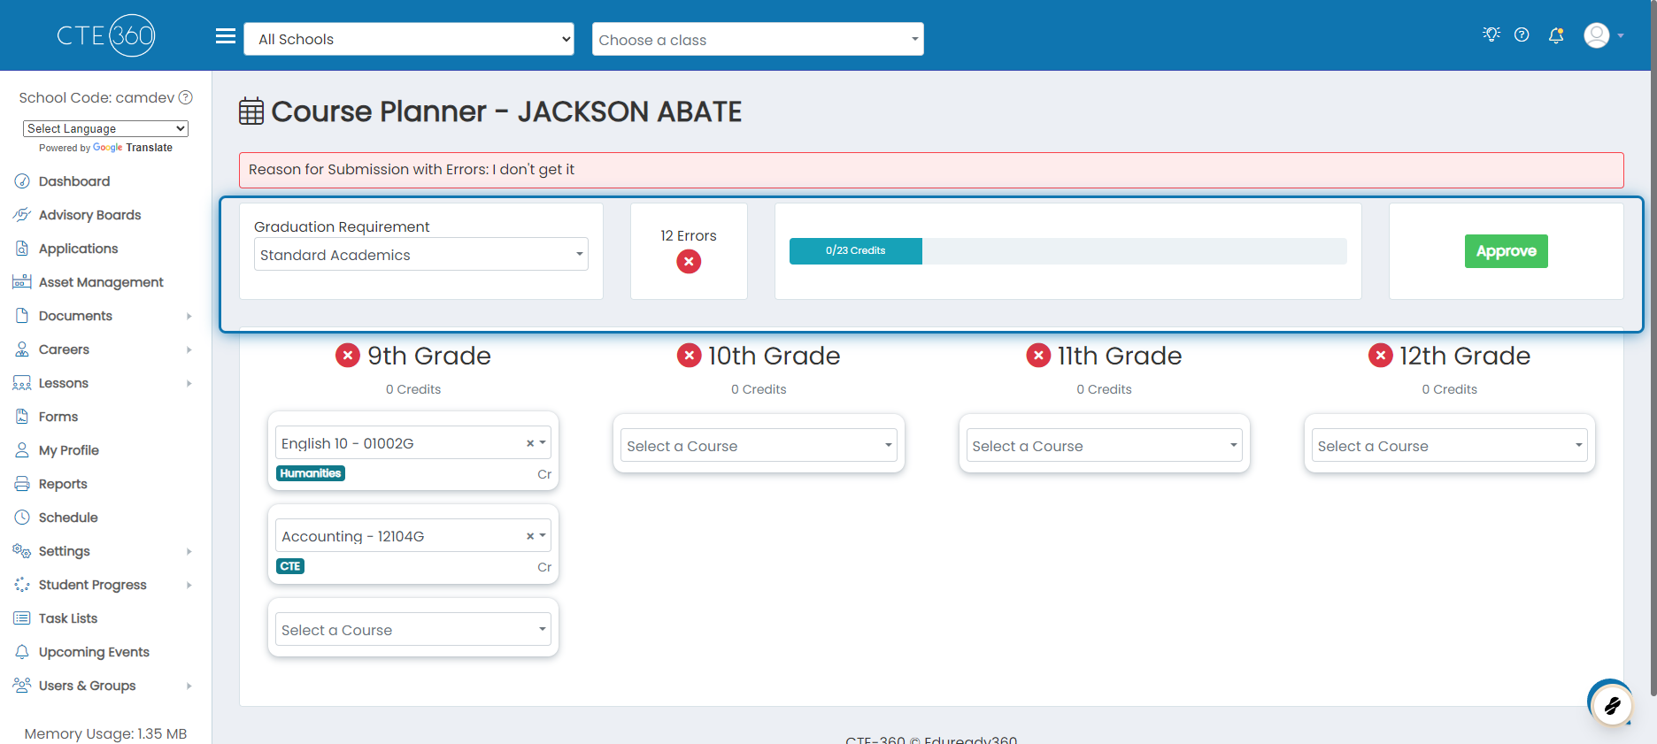Click the CTE tag badge

pyautogui.click(x=290, y=566)
